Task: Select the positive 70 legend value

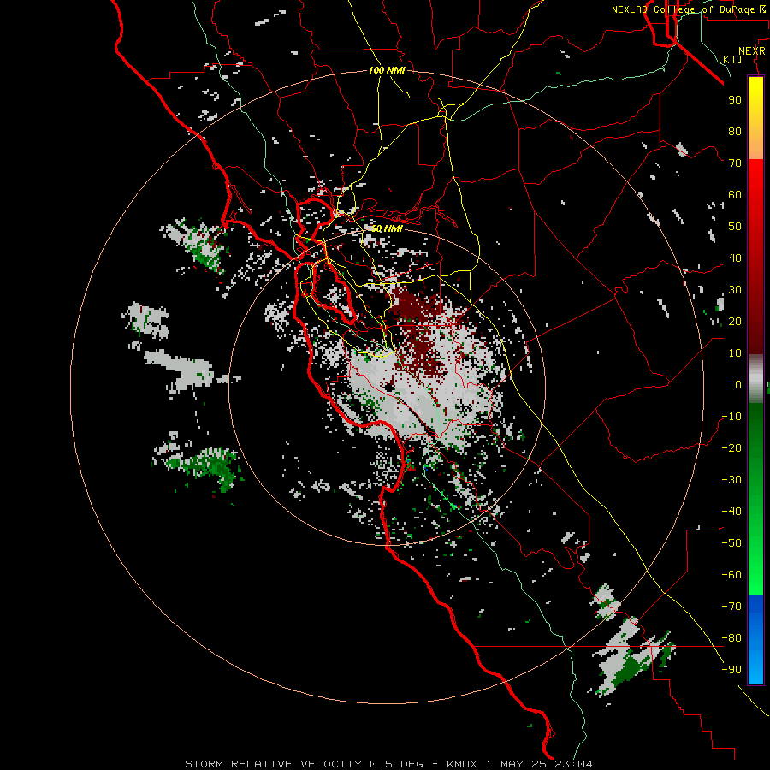Action: pyautogui.click(x=735, y=163)
